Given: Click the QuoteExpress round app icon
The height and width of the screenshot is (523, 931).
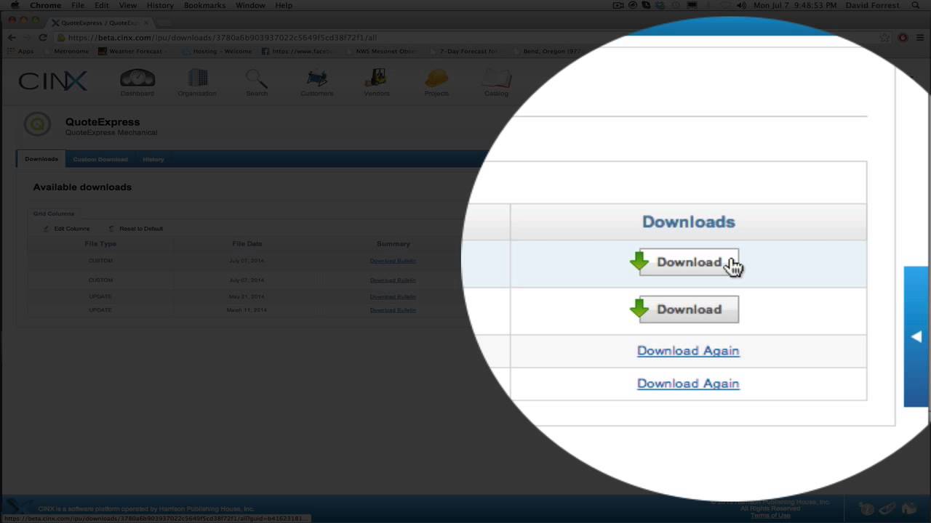Looking at the screenshot, I should (x=37, y=124).
